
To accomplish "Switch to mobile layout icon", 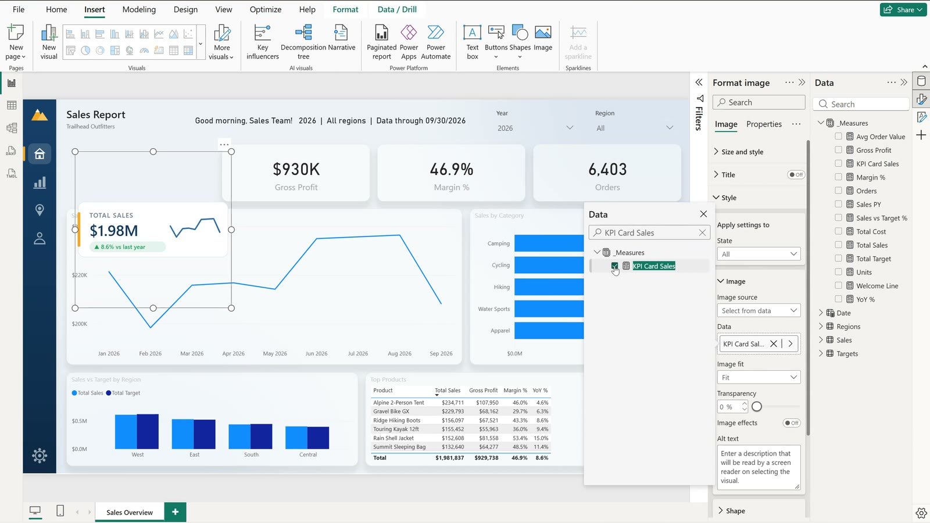I will pyautogui.click(x=60, y=511).
